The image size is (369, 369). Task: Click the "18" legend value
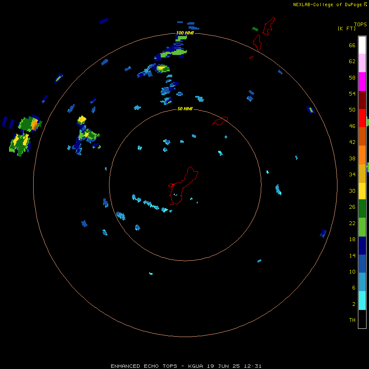352,239
